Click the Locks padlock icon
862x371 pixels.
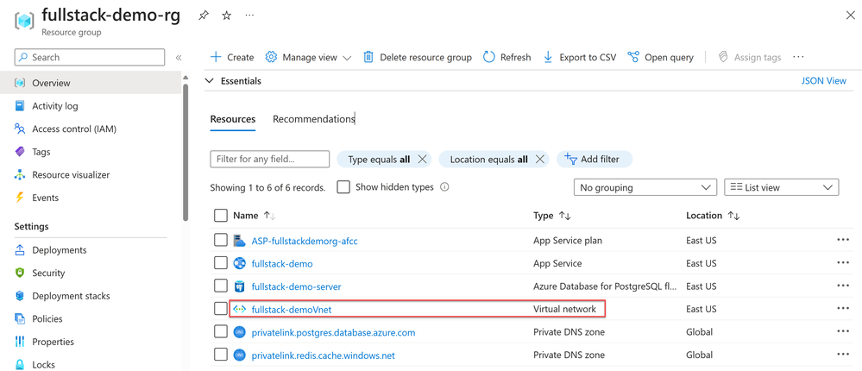[x=21, y=364]
